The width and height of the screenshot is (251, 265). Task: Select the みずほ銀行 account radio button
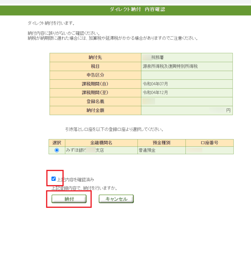tap(57, 150)
